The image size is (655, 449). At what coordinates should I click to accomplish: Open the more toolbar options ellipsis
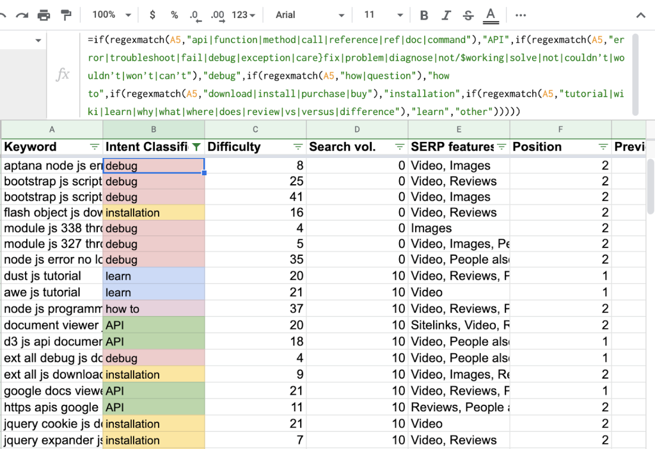[x=521, y=15]
